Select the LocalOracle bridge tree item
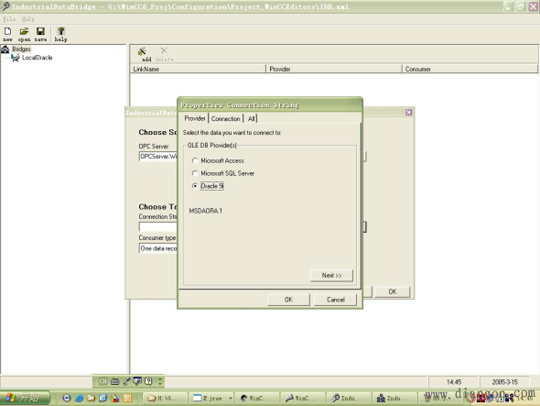This screenshot has height=406, width=540. (37, 58)
